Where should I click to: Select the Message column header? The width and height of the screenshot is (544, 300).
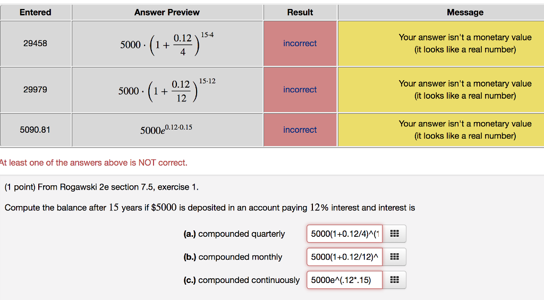pos(465,13)
